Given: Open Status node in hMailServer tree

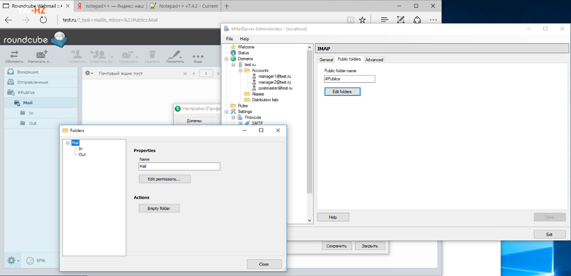Looking at the screenshot, I should click(244, 53).
